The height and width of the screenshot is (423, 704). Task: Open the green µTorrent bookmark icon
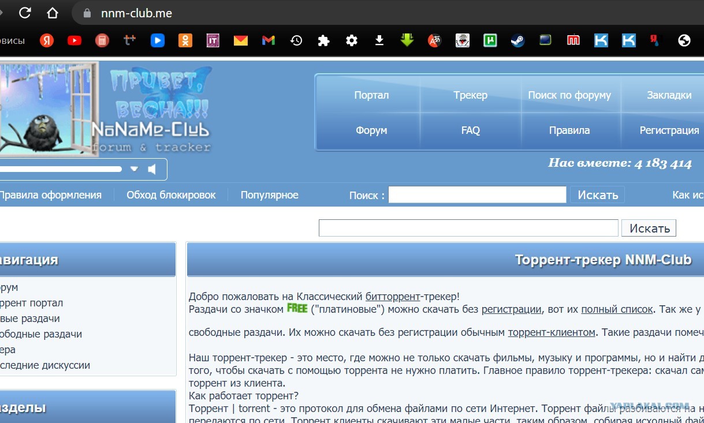(x=490, y=40)
